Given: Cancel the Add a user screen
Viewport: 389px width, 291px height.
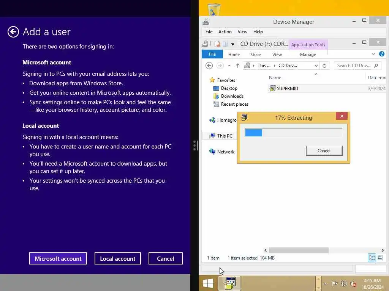Looking at the screenshot, I should 166,258.
